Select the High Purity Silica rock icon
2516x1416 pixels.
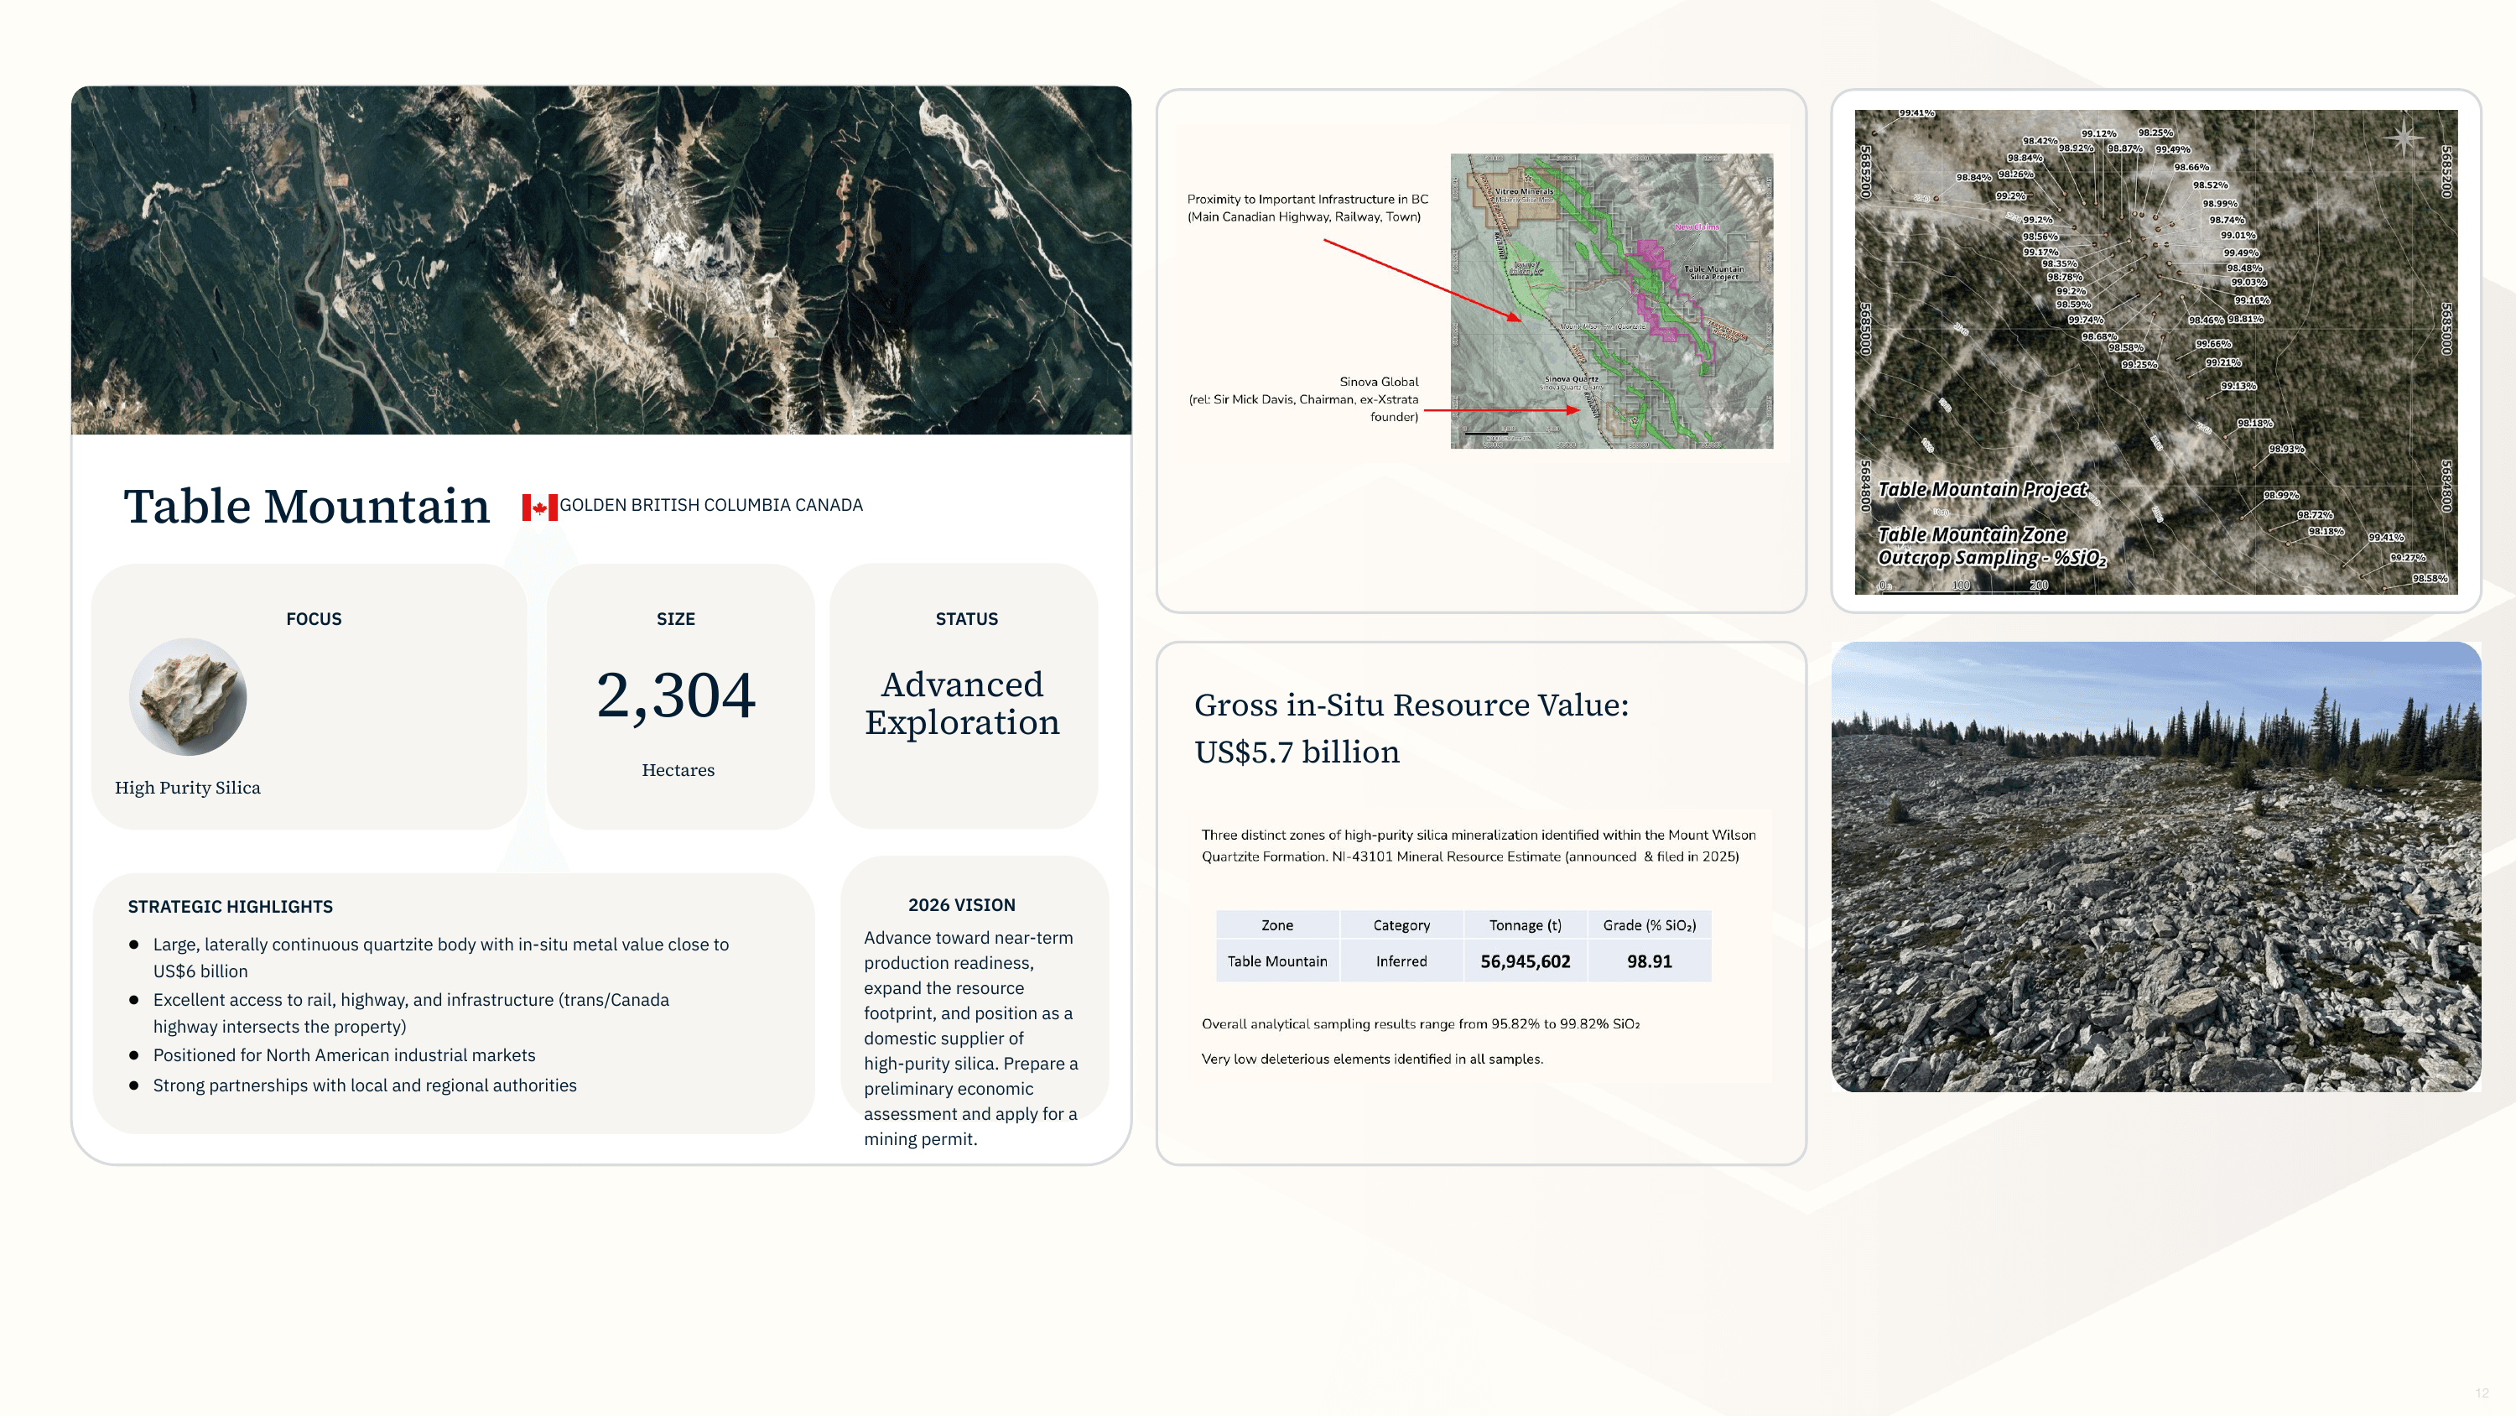point(188,697)
